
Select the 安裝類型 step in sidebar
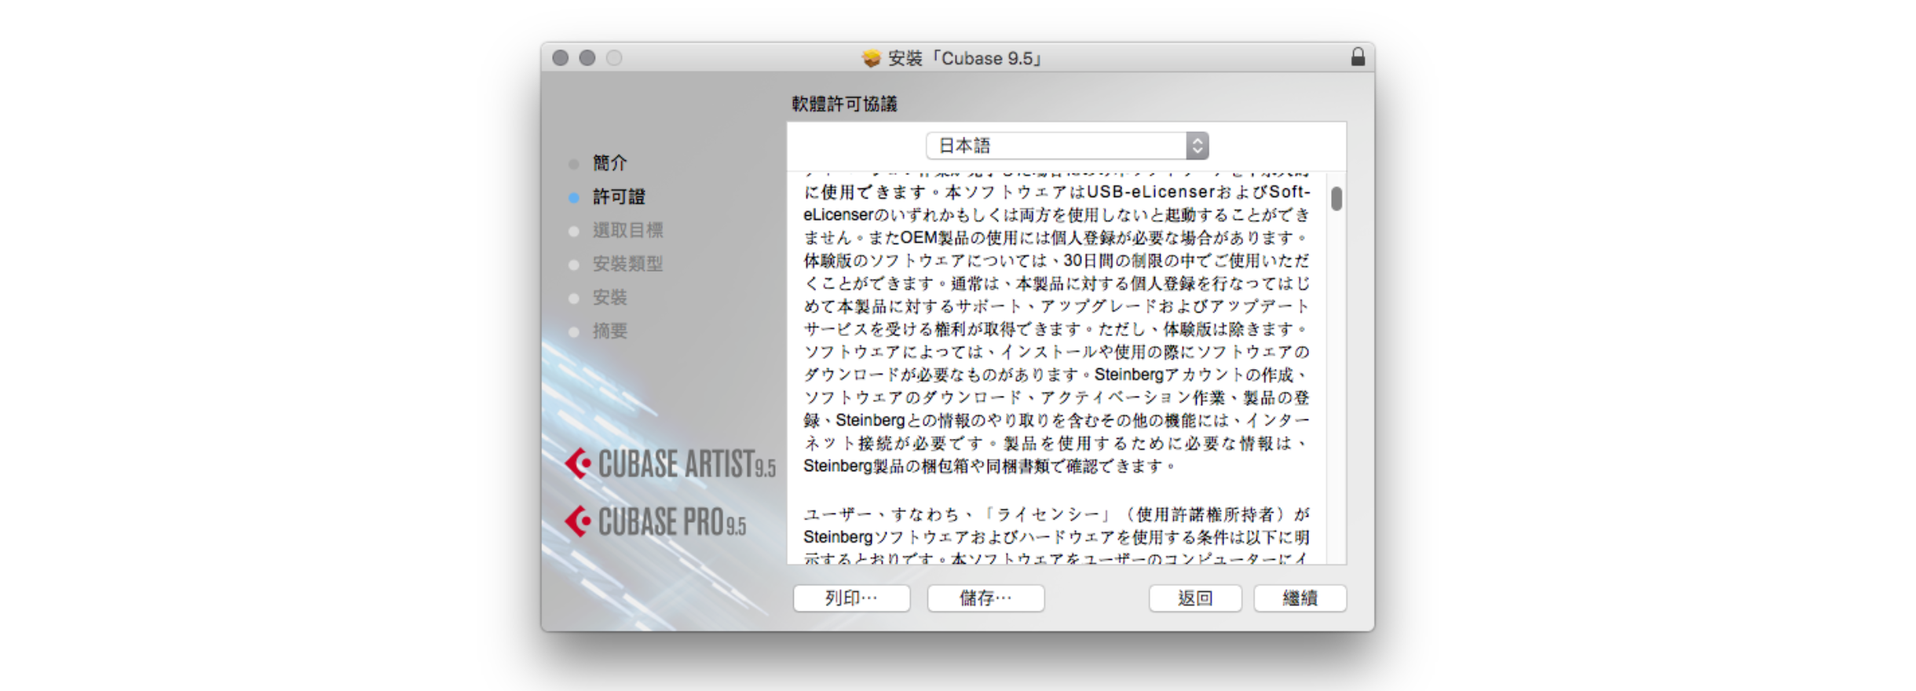coord(627,265)
